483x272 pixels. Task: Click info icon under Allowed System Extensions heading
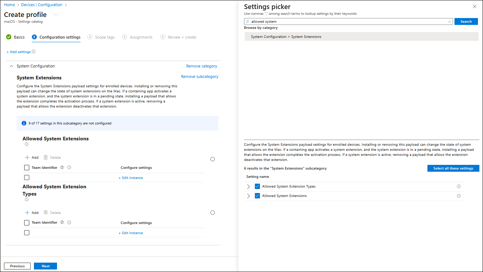point(26,144)
